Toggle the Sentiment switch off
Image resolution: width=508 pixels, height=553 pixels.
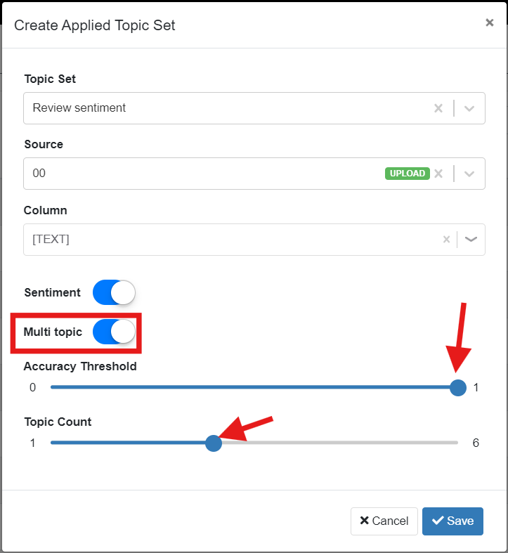[x=114, y=292]
